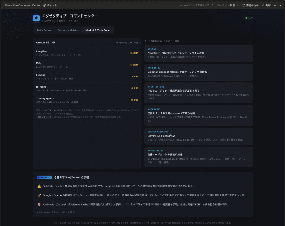Click the date 2026年5月31日 timestamp

(60, 21)
